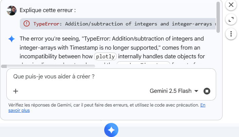239x137 pixels.
Task: Close the Gemini chat panel
Action: click(x=231, y=5)
